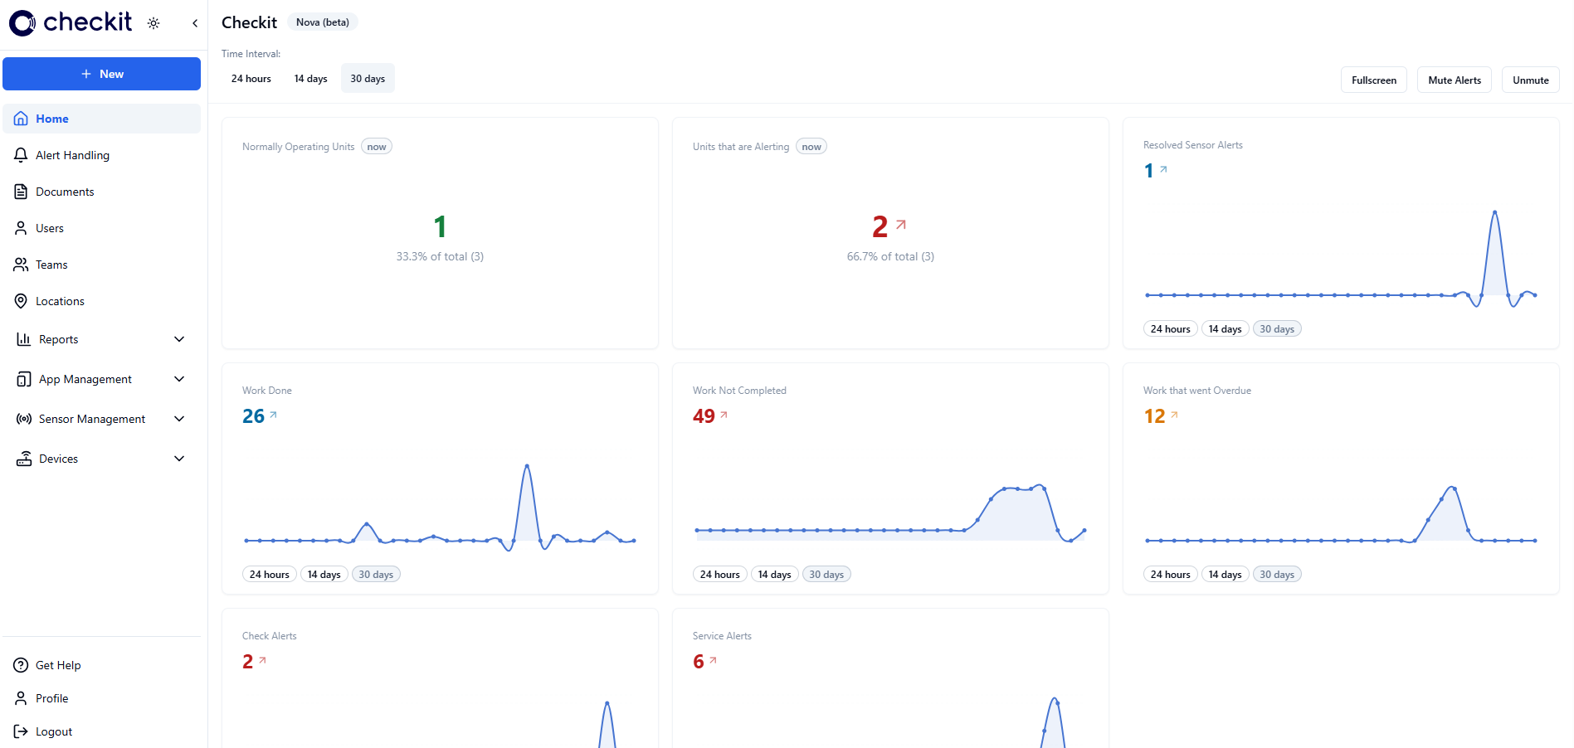Set Work Done chart to 30 days
Image resolution: width=1574 pixels, height=748 pixels.
tap(376, 575)
